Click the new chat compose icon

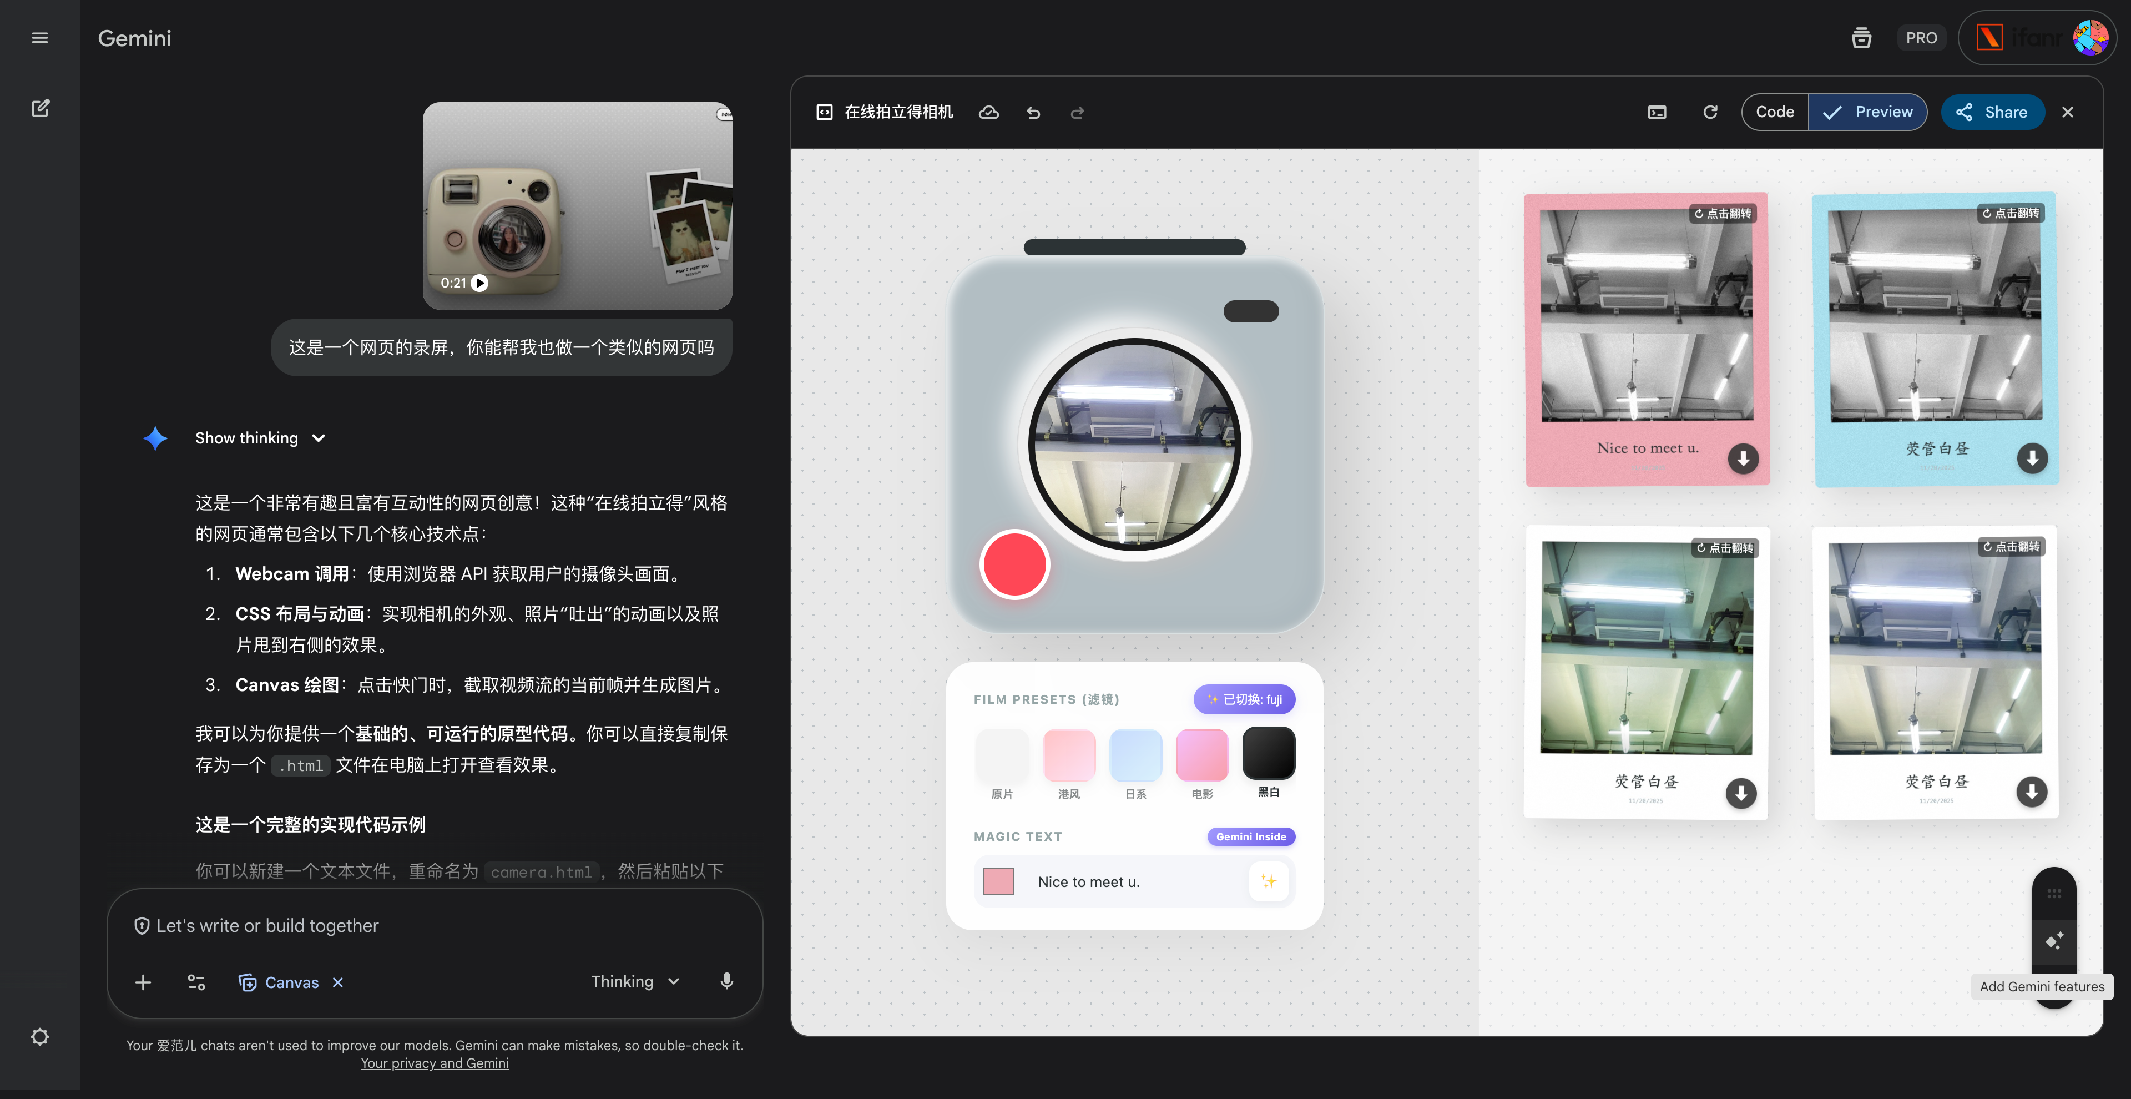(40, 108)
